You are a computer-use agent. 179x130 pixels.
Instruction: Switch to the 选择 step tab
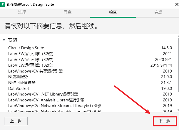pyautogui.click(x=22, y=12)
